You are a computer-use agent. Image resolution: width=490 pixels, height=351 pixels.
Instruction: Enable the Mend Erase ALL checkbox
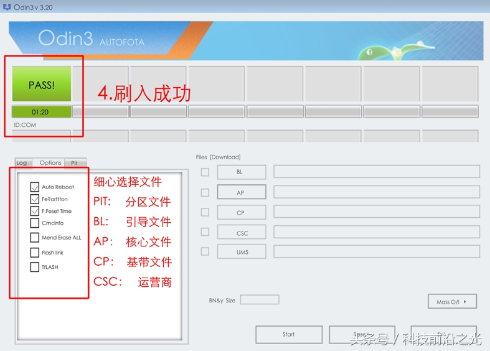tap(35, 237)
